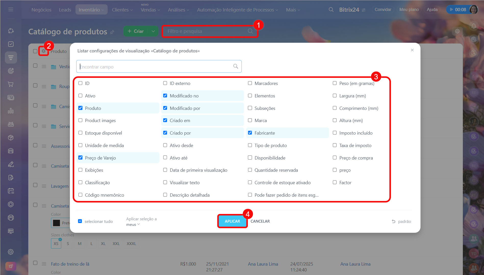Enable the Estoque disponível checkbox
The width and height of the screenshot is (484, 275).
coord(80,133)
